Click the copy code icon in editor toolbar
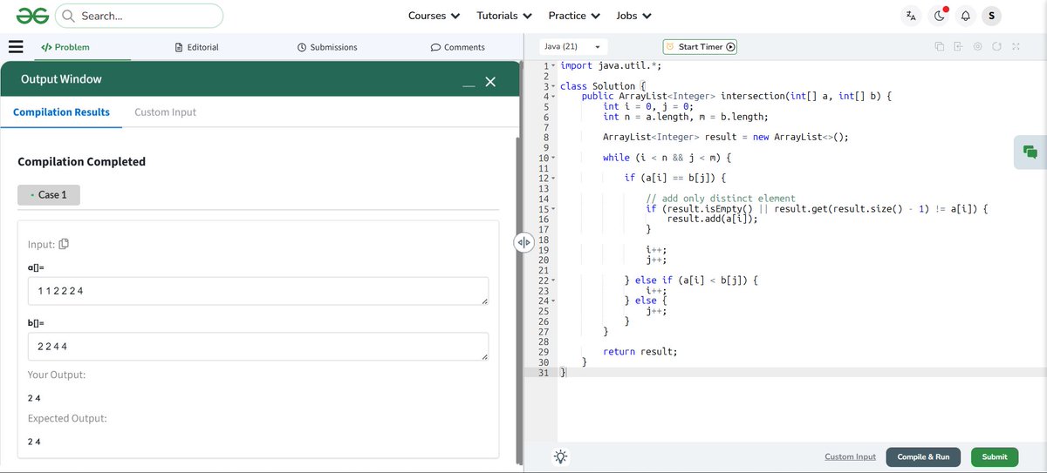Image resolution: width=1047 pixels, height=473 pixels. [x=939, y=47]
